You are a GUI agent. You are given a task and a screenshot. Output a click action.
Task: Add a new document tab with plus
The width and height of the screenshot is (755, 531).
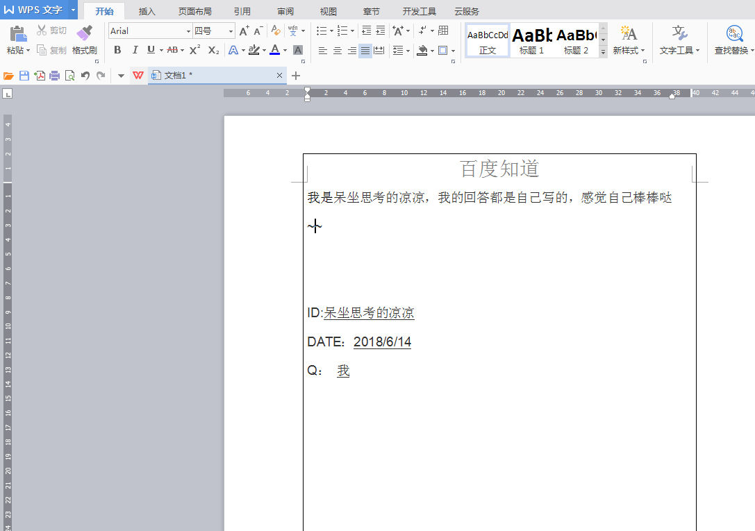[x=296, y=76]
